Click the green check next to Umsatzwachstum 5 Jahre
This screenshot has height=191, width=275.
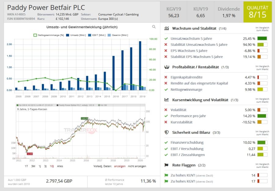pos(166,39)
